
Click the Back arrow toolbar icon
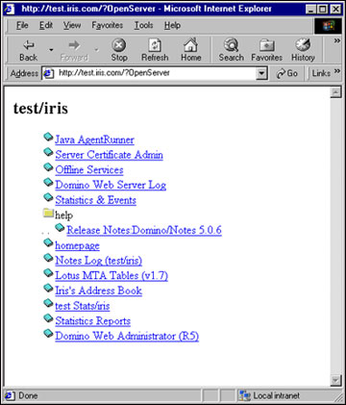pos(29,45)
